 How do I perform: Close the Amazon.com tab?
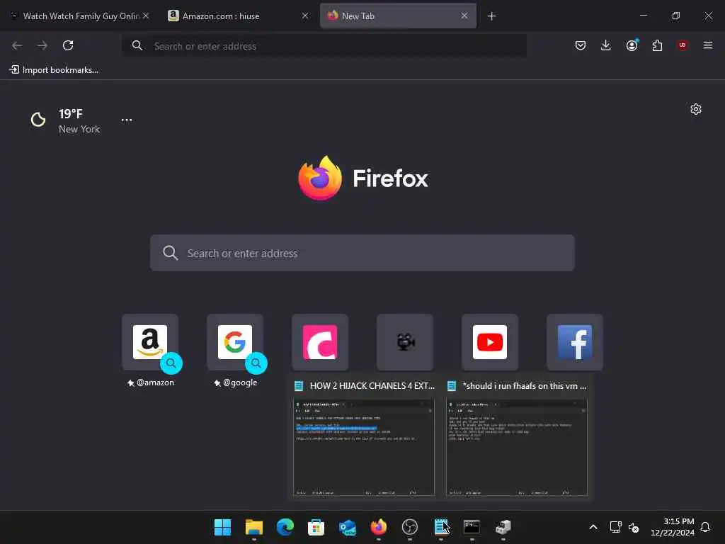[304, 16]
